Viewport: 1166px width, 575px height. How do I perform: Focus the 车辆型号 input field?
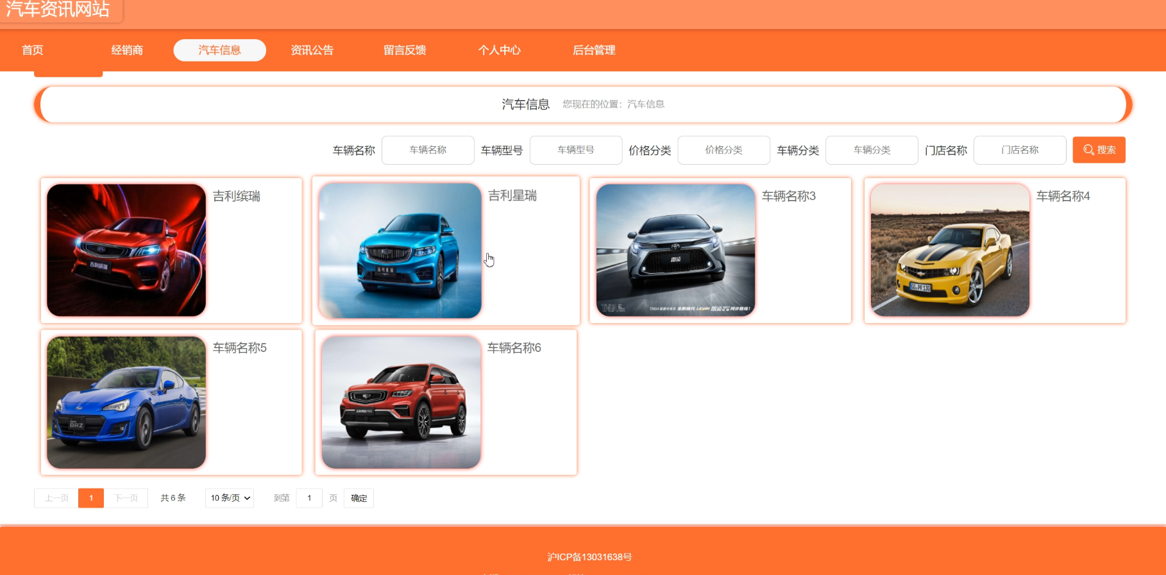(x=576, y=150)
